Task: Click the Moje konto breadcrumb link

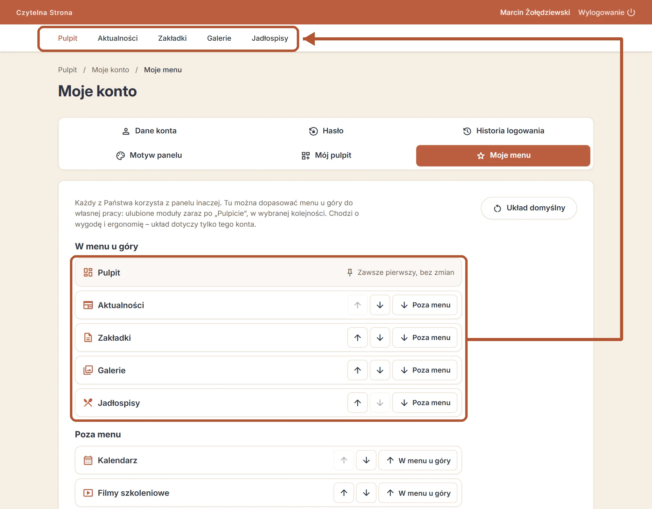Action: [x=110, y=70]
